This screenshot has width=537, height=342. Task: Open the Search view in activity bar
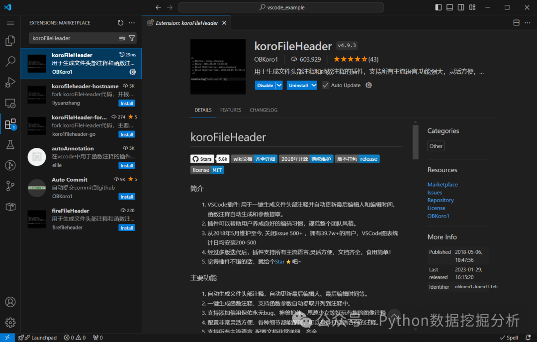coord(10,61)
